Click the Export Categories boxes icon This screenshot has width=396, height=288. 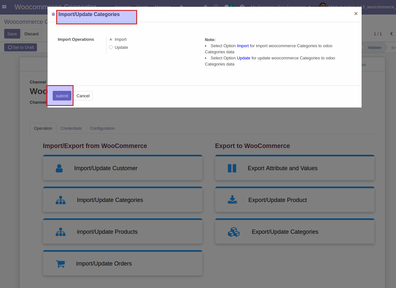tap(233, 232)
